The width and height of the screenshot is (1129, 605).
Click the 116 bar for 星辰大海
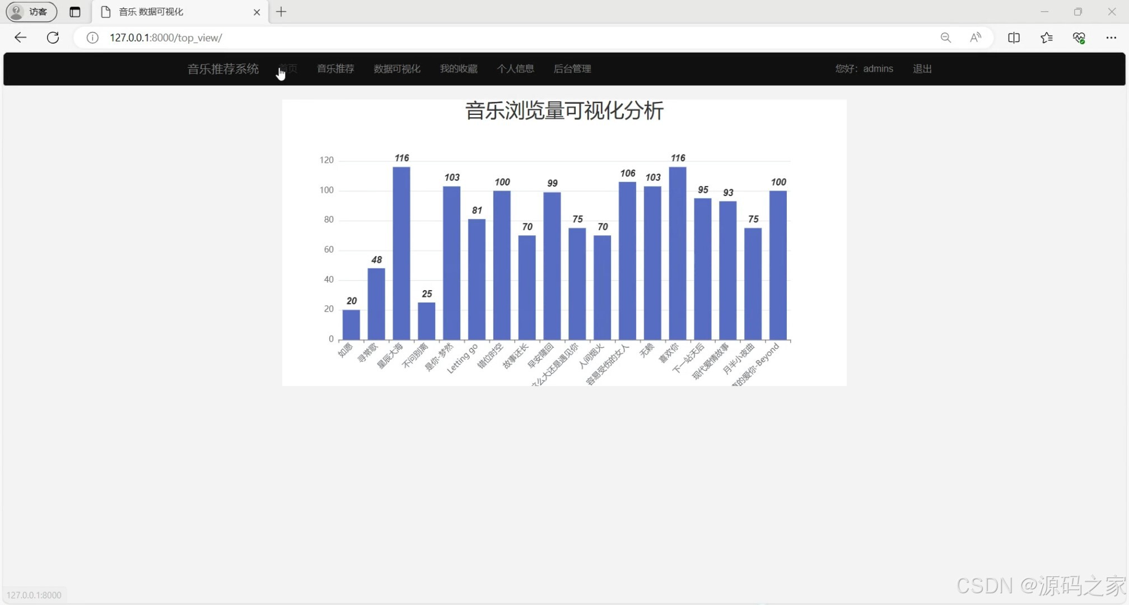401,252
